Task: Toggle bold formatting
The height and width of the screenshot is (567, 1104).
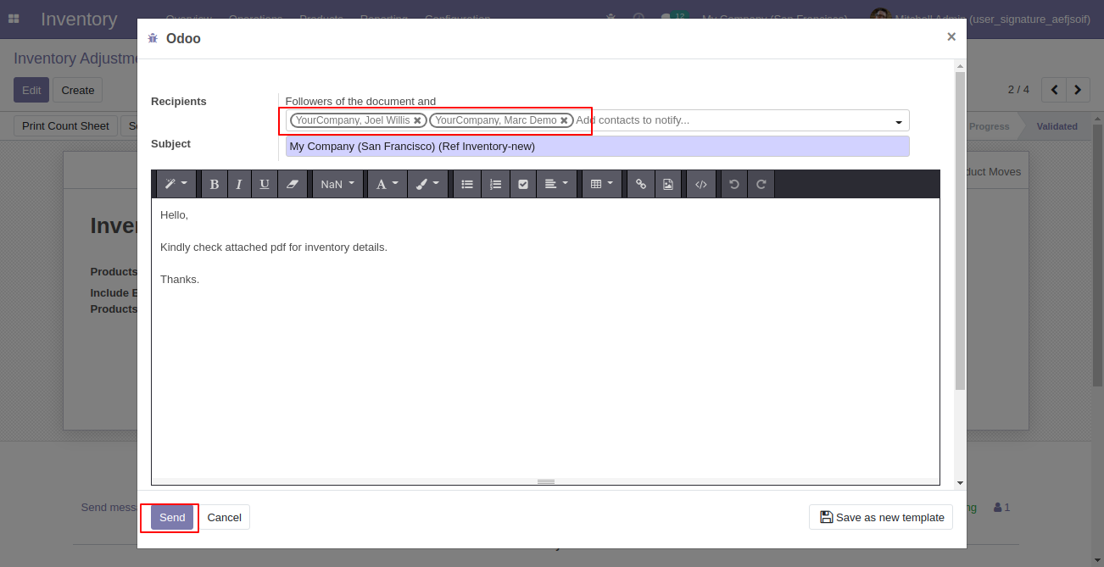Action: [x=214, y=184]
